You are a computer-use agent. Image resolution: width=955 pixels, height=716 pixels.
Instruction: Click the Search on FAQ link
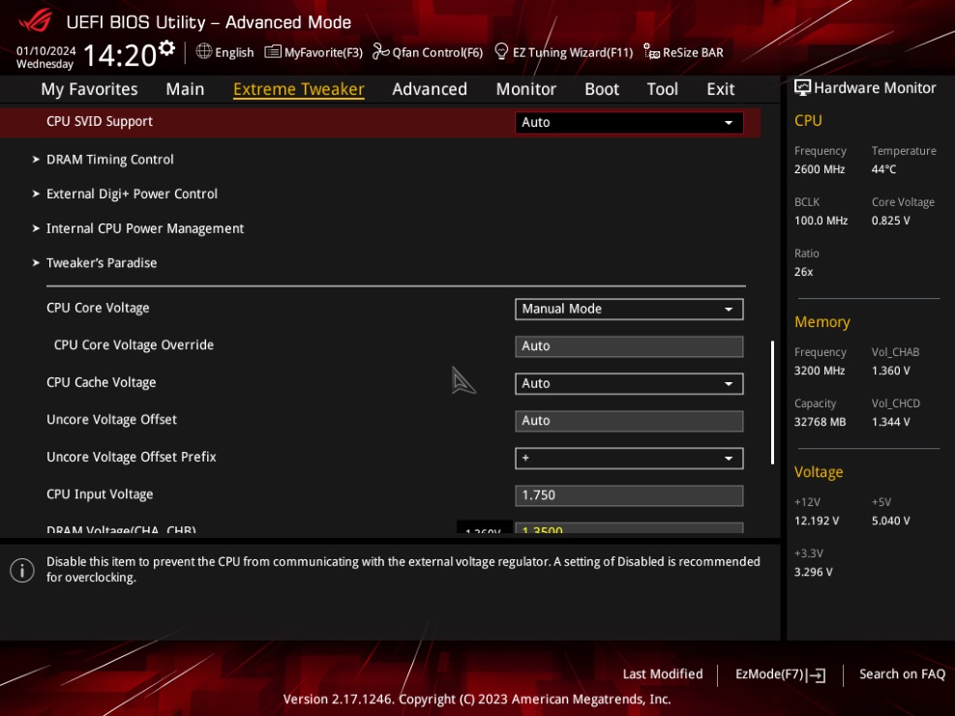902,674
